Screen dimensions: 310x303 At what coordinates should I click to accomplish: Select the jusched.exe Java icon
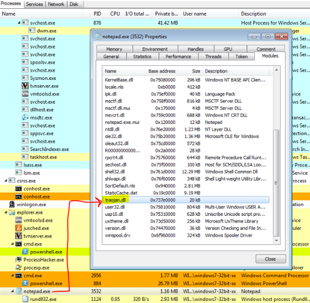(18, 228)
